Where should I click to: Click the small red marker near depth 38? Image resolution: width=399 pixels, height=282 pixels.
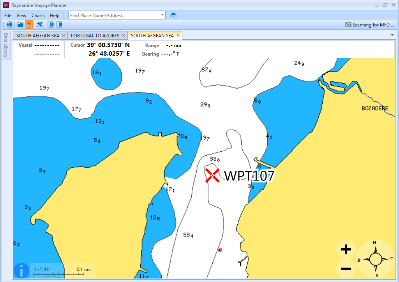220,250
